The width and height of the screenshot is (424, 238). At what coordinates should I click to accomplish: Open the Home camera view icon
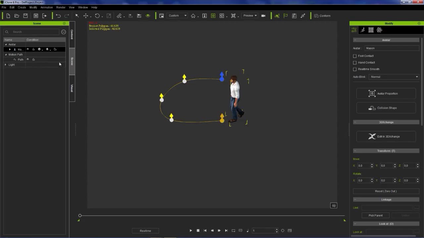click(193, 16)
